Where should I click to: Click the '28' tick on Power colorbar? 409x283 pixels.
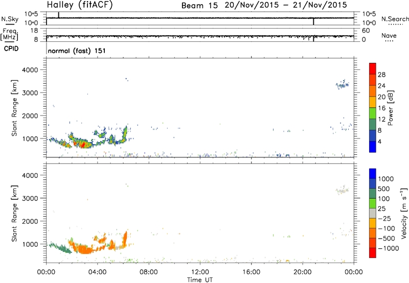pos(381,75)
